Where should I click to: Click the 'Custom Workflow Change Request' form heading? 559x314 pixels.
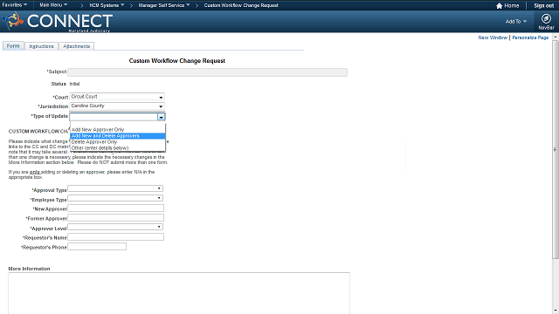[176, 61]
